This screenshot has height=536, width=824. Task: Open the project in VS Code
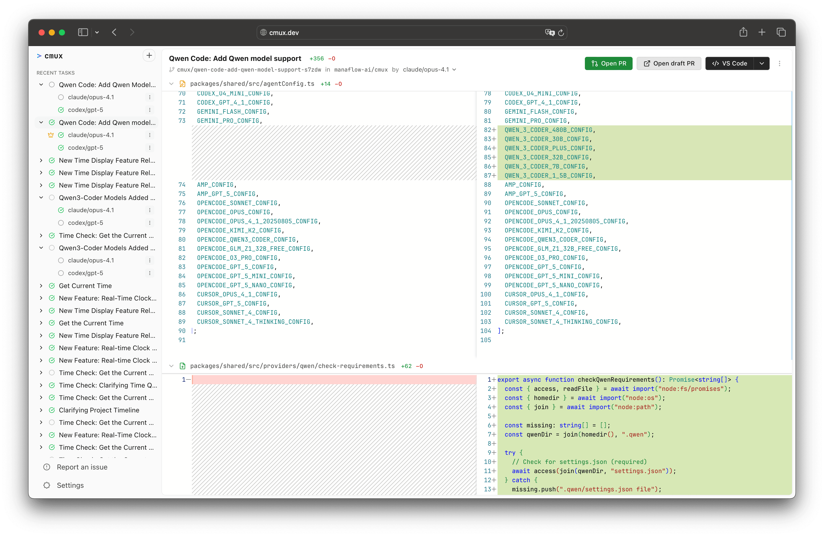pyautogui.click(x=729, y=64)
